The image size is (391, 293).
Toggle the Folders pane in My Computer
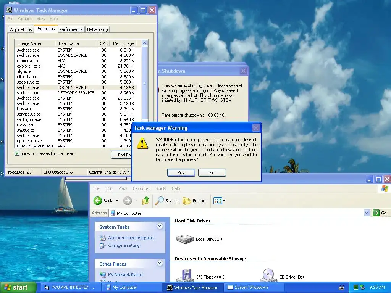194,201
